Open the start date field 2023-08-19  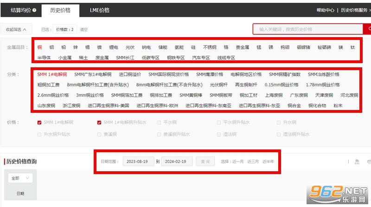pyautogui.click(x=138, y=162)
